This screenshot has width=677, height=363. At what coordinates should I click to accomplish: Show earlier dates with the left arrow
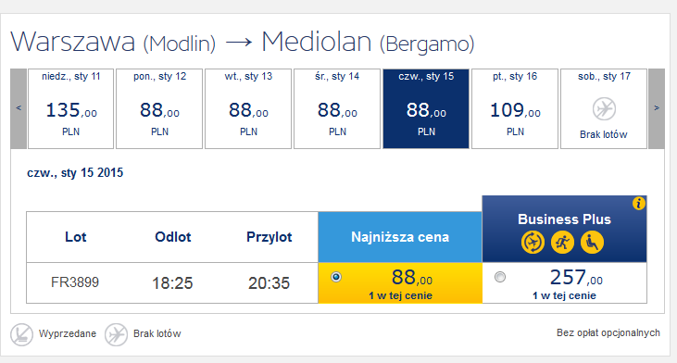(x=19, y=108)
